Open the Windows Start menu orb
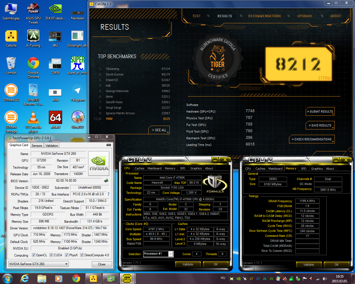Screen dimensions: 355x284 (7, 278)
